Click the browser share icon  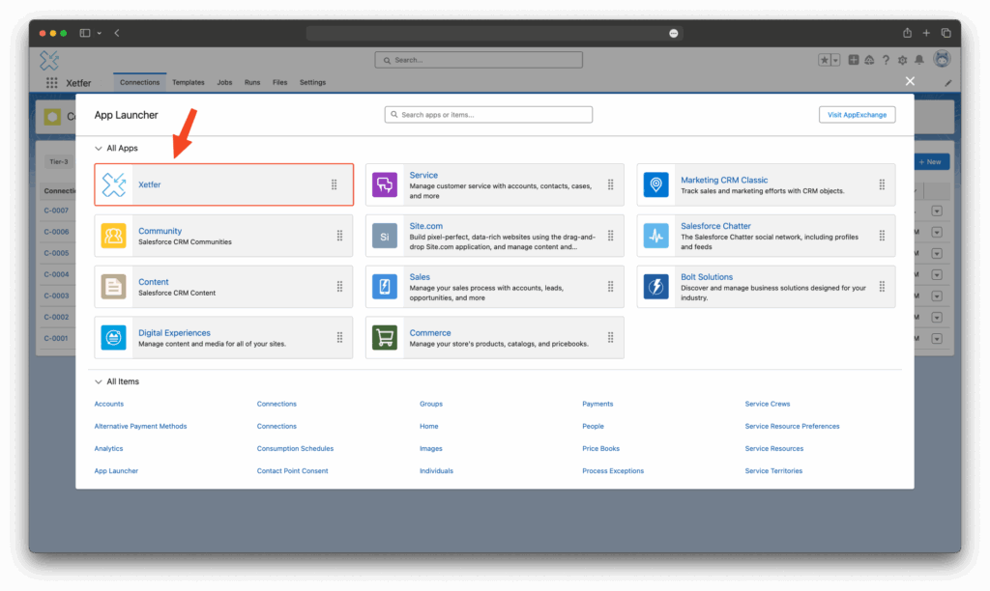click(907, 33)
